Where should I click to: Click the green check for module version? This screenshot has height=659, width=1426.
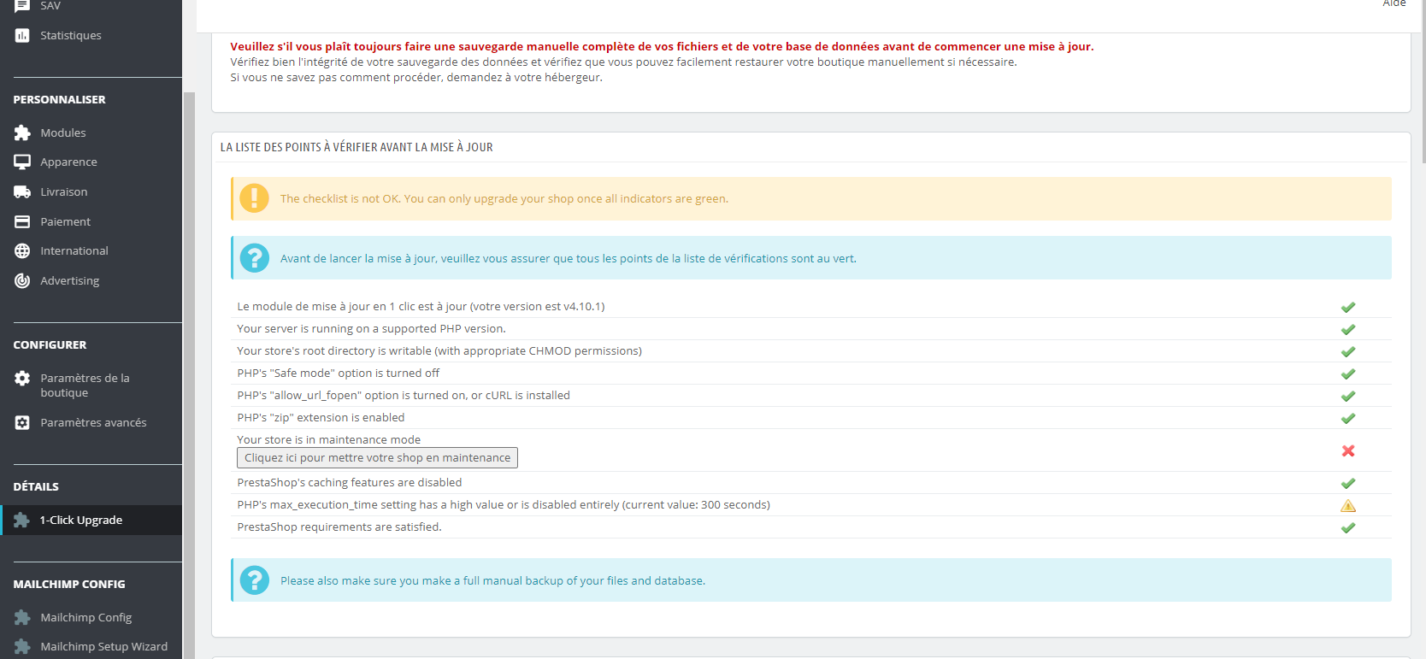(1348, 307)
